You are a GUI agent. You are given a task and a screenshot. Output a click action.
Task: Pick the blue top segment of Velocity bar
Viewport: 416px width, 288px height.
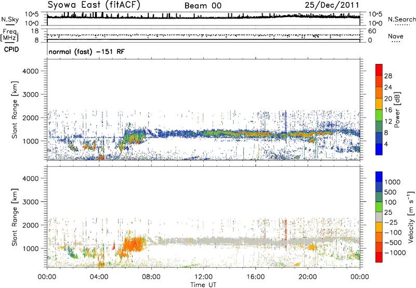coord(379,177)
